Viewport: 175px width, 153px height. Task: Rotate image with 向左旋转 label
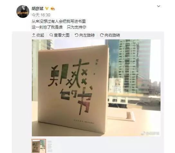[x=87, y=35]
